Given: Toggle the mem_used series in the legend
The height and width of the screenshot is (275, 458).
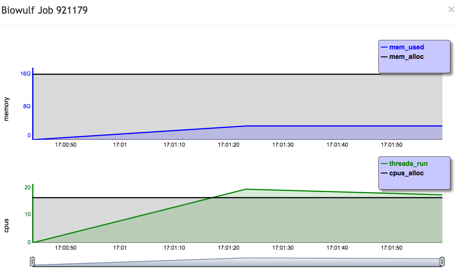Looking at the screenshot, I should (x=406, y=47).
